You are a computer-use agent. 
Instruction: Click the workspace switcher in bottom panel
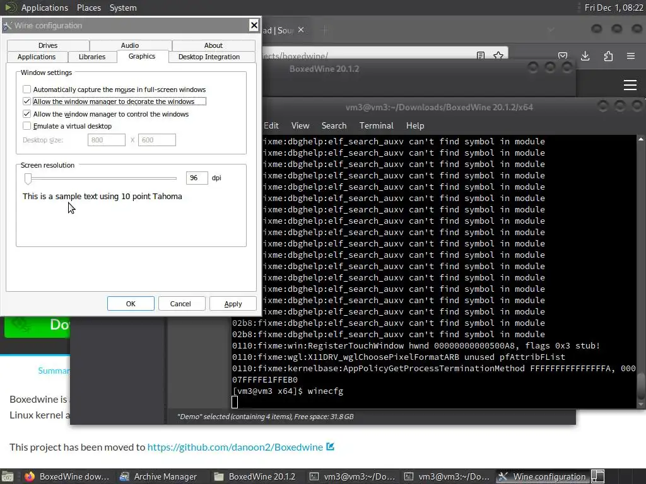(598, 476)
